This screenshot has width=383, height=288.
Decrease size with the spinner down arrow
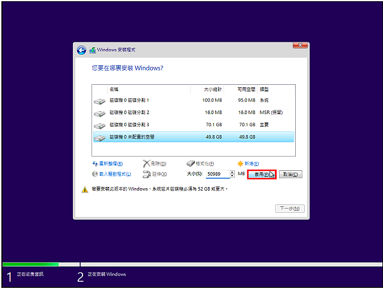232,176
